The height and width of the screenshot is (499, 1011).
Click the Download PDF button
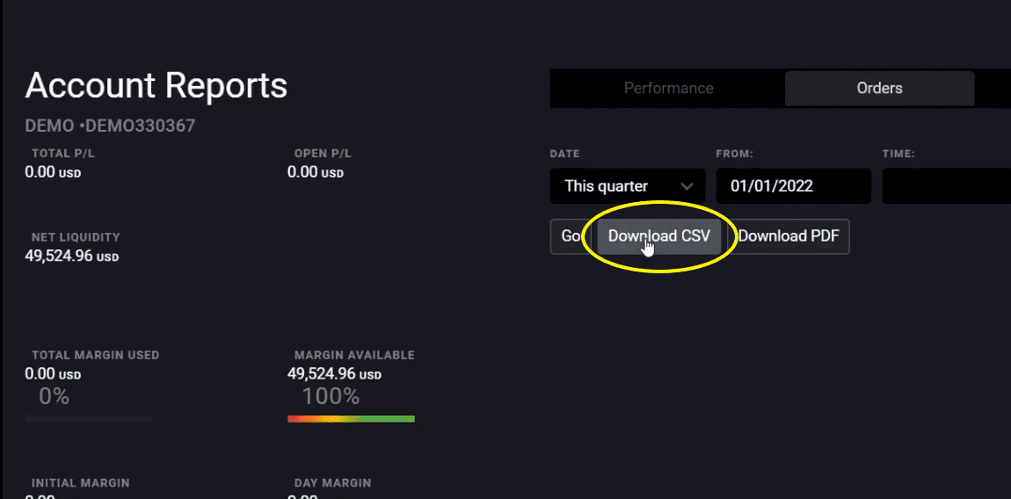point(789,236)
